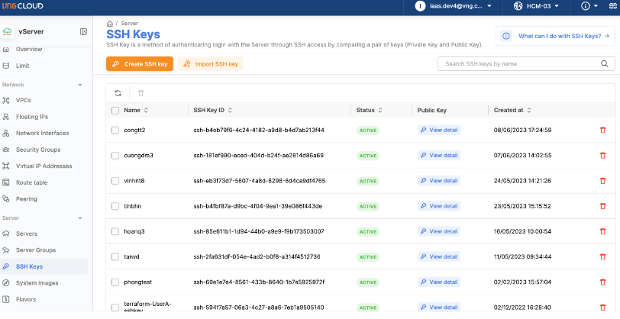Click the home icon in breadcrumb
Screen dimensions: 620x319
110,24
